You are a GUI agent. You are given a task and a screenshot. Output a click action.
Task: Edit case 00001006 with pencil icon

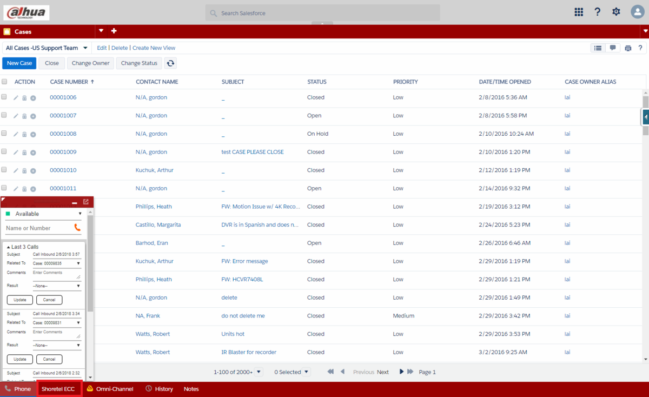[x=16, y=98]
